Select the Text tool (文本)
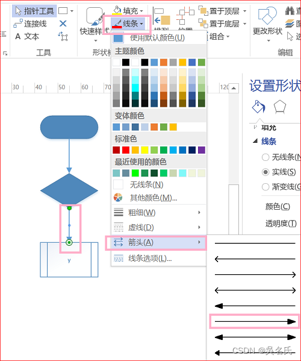This screenshot has width=301, height=361. click(27, 36)
